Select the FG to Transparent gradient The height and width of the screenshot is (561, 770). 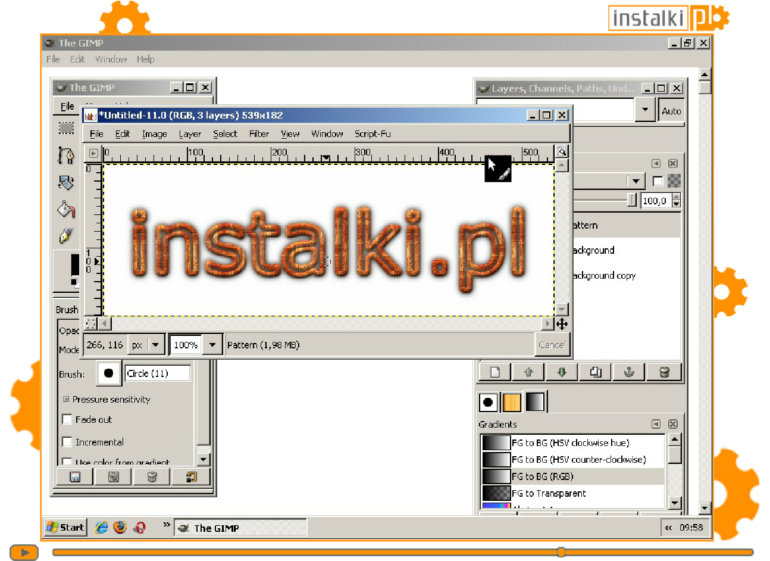tap(572, 493)
